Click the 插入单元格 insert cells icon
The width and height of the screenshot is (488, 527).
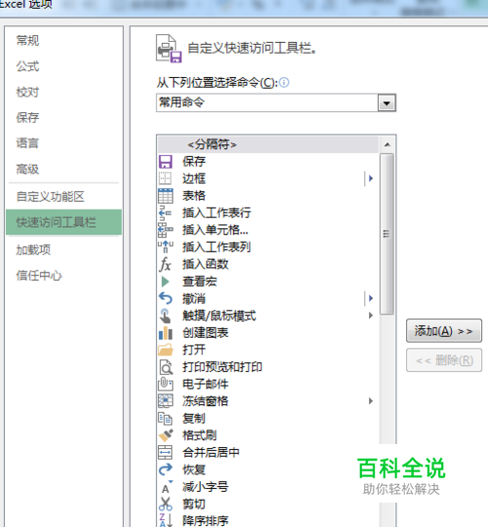point(165,230)
